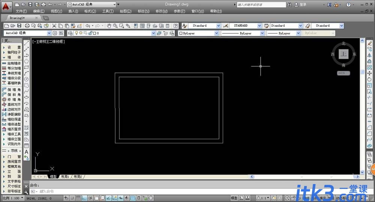This screenshot has width=375, height=202.
Task: Select the Polygon draw tool
Action: click(27, 61)
